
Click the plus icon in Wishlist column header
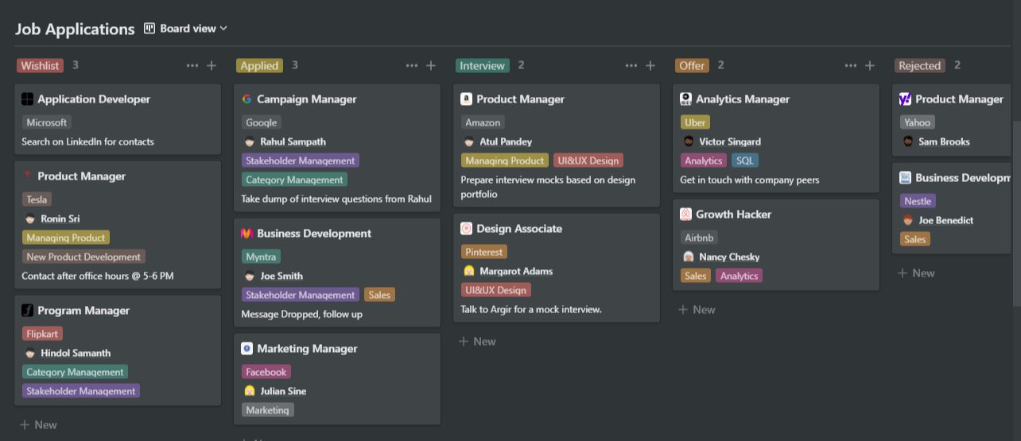[212, 66]
